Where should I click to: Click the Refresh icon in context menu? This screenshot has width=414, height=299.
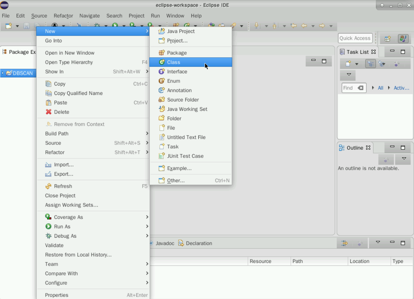pos(49,186)
